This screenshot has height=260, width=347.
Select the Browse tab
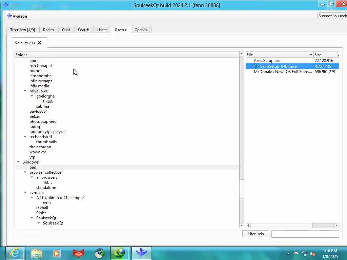121,29
